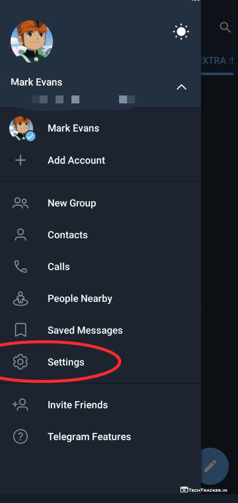Screen dimensions: 238x503
Task: Toggle day/night theme sun icon
Action: [x=181, y=31]
